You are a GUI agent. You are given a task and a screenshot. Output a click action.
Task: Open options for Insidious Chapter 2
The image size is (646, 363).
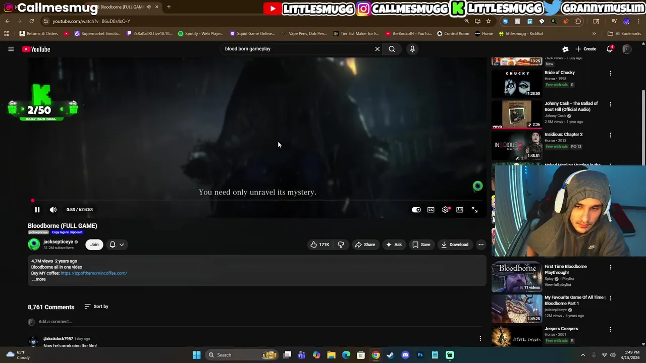click(610, 135)
